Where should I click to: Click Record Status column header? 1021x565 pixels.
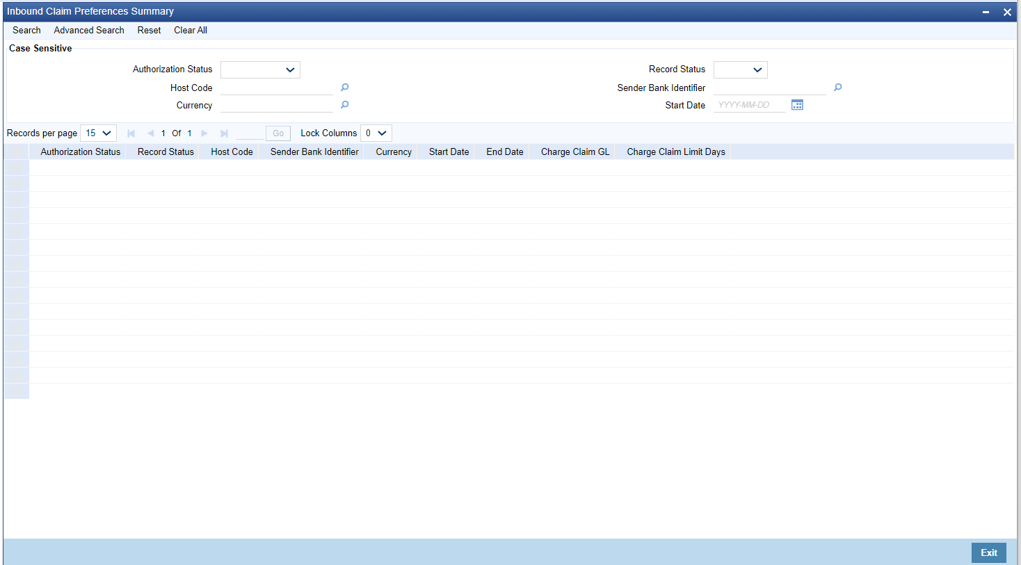pyautogui.click(x=166, y=152)
